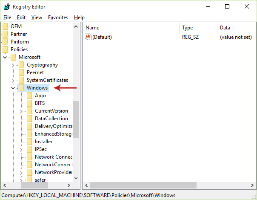This screenshot has height=200, width=257.
Task: Click the REG_SZ type cell
Action: (x=190, y=37)
